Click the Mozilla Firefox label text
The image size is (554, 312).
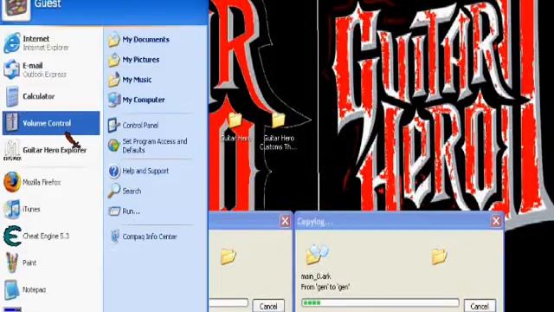pos(42,182)
